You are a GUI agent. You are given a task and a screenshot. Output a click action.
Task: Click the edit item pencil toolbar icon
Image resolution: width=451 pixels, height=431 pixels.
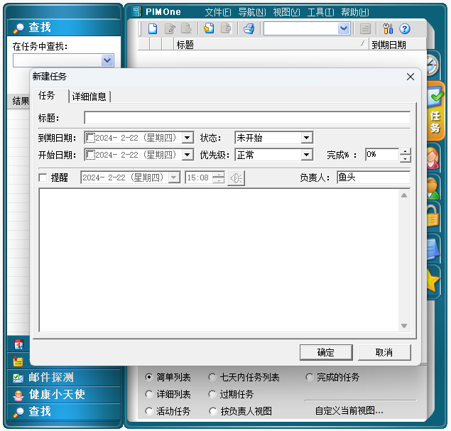(170, 28)
